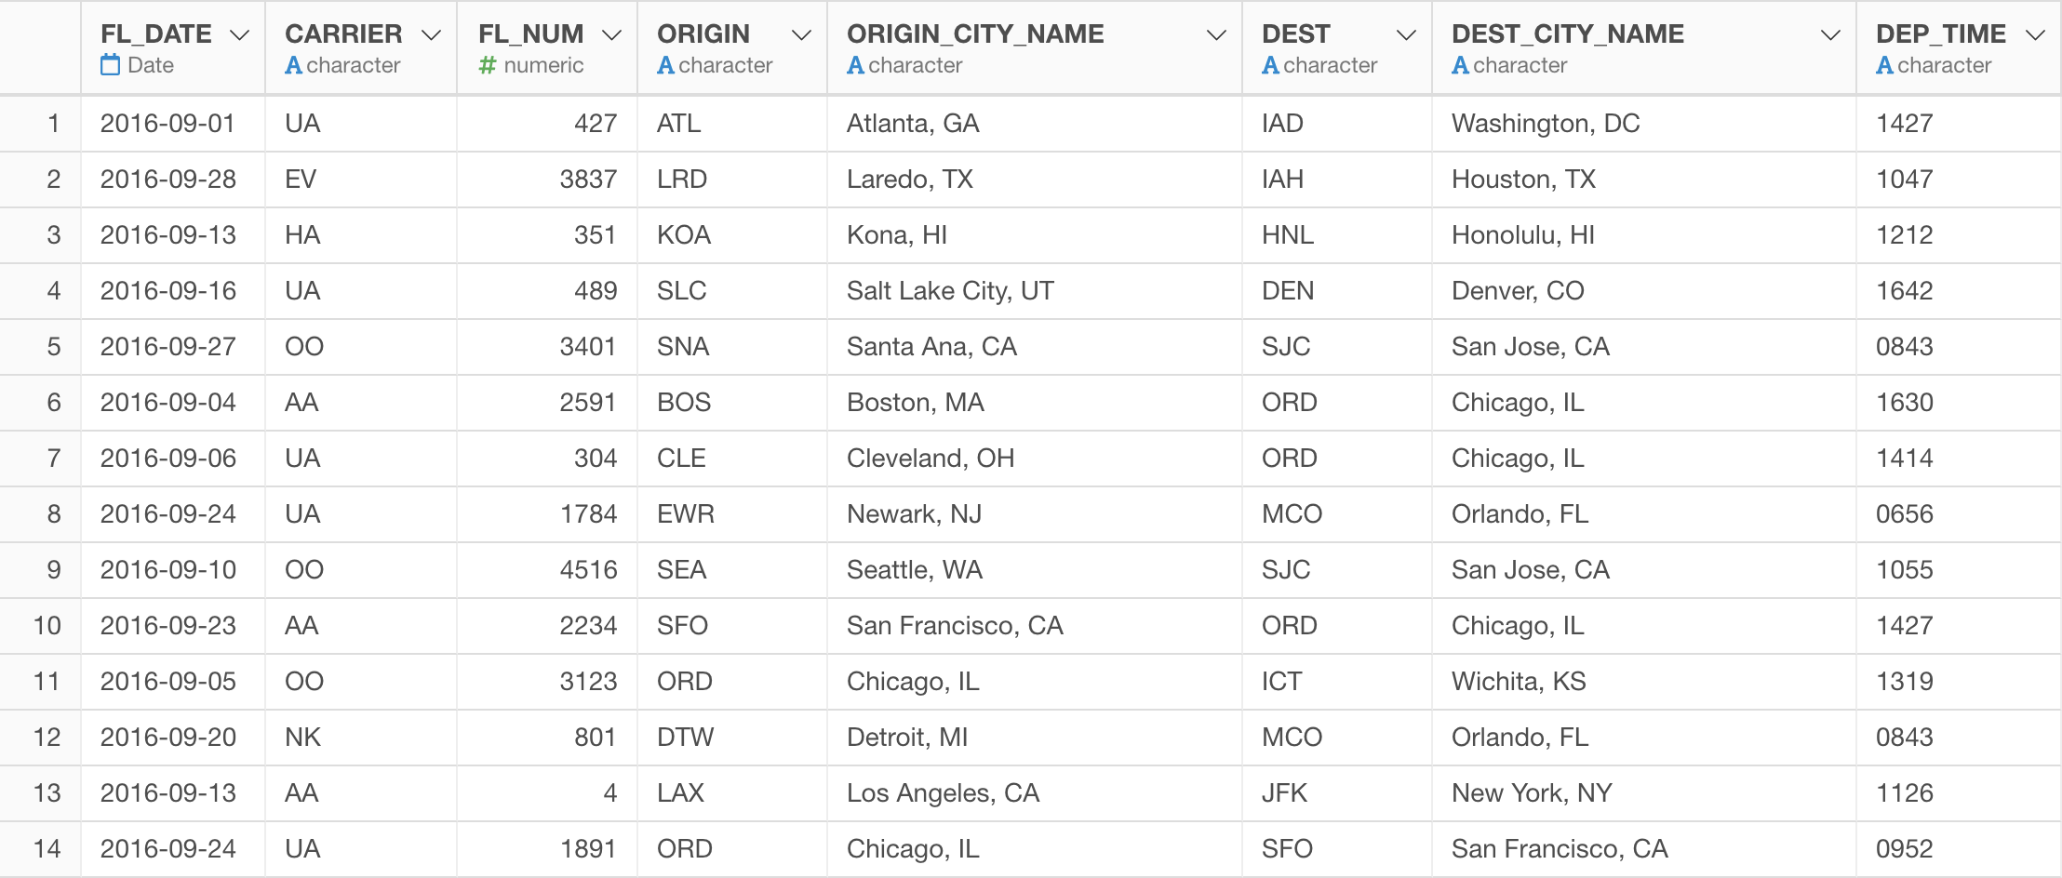Click the cell containing Salt Lake City, UT
The image size is (2062, 878).
pos(1035,291)
